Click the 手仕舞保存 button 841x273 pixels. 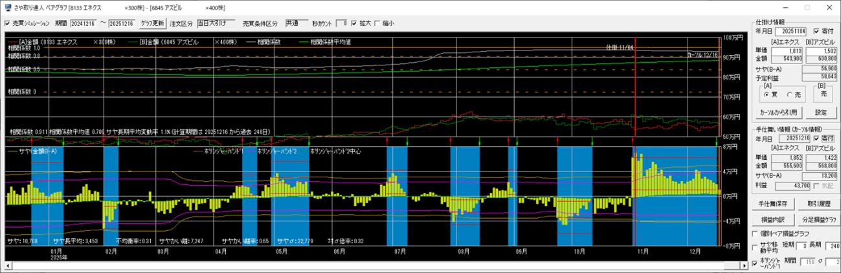772,204
